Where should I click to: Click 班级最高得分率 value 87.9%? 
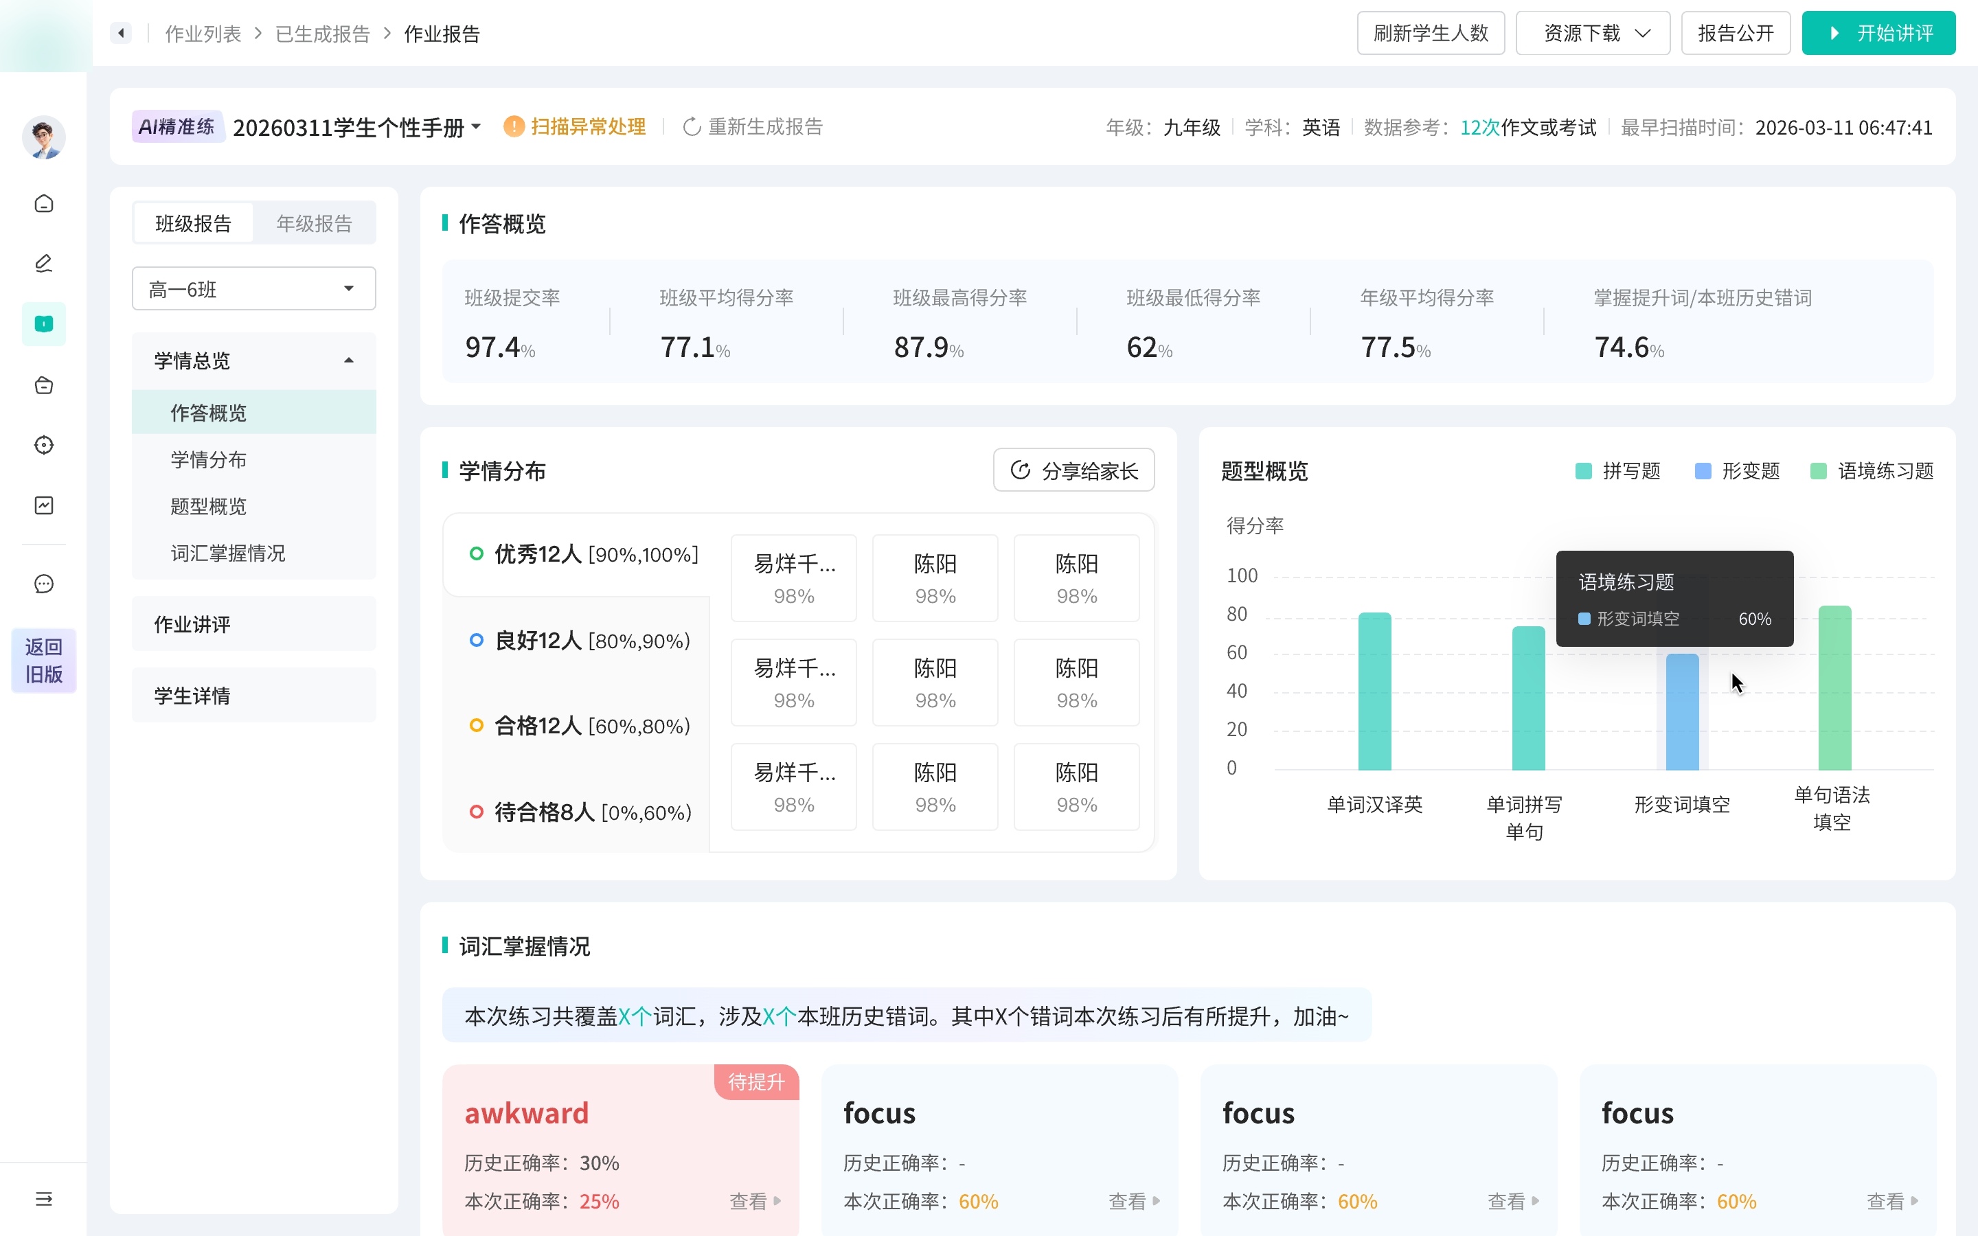click(x=929, y=347)
